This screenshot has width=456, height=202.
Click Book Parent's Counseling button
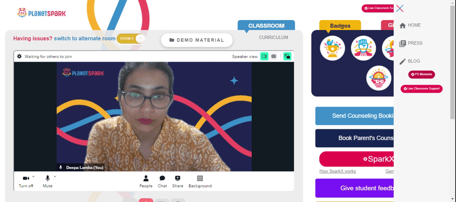[354, 138]
